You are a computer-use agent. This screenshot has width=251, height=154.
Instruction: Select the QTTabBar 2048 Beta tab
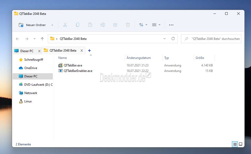(x=63, y=51)
